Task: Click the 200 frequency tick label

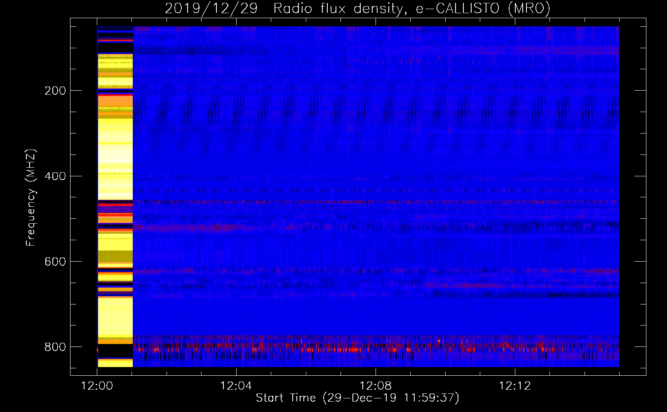Action: click(x=55, y=91)
